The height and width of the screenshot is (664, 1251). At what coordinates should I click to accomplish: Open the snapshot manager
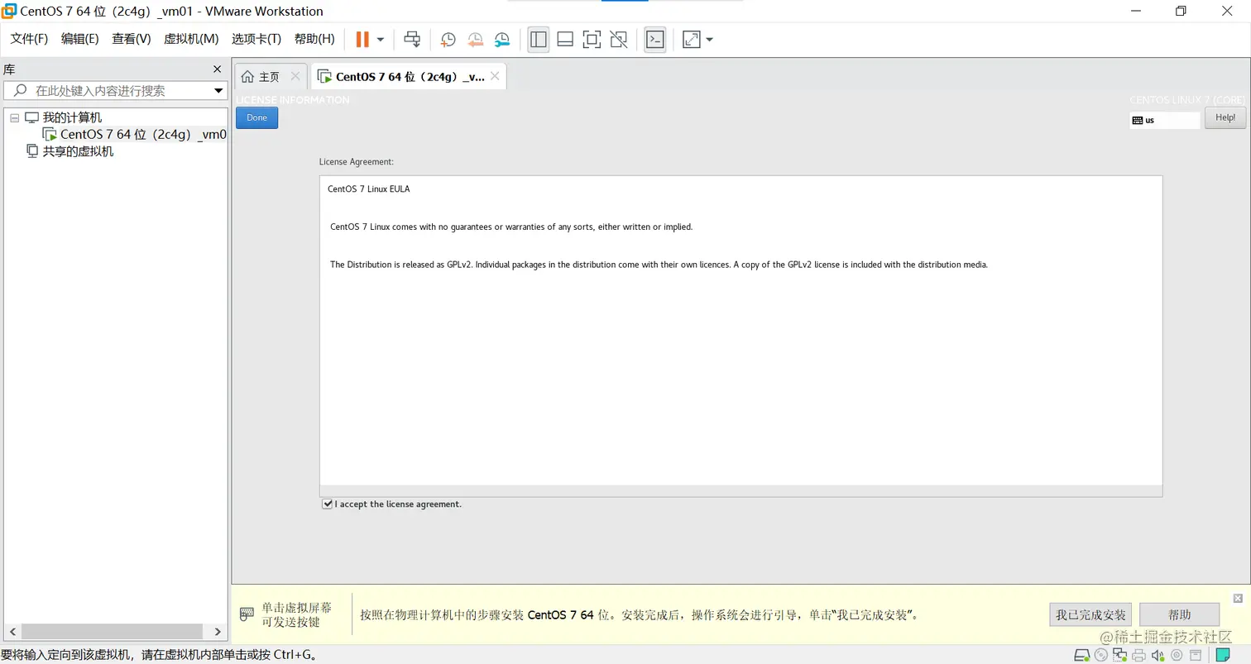[x=502, y=39]
